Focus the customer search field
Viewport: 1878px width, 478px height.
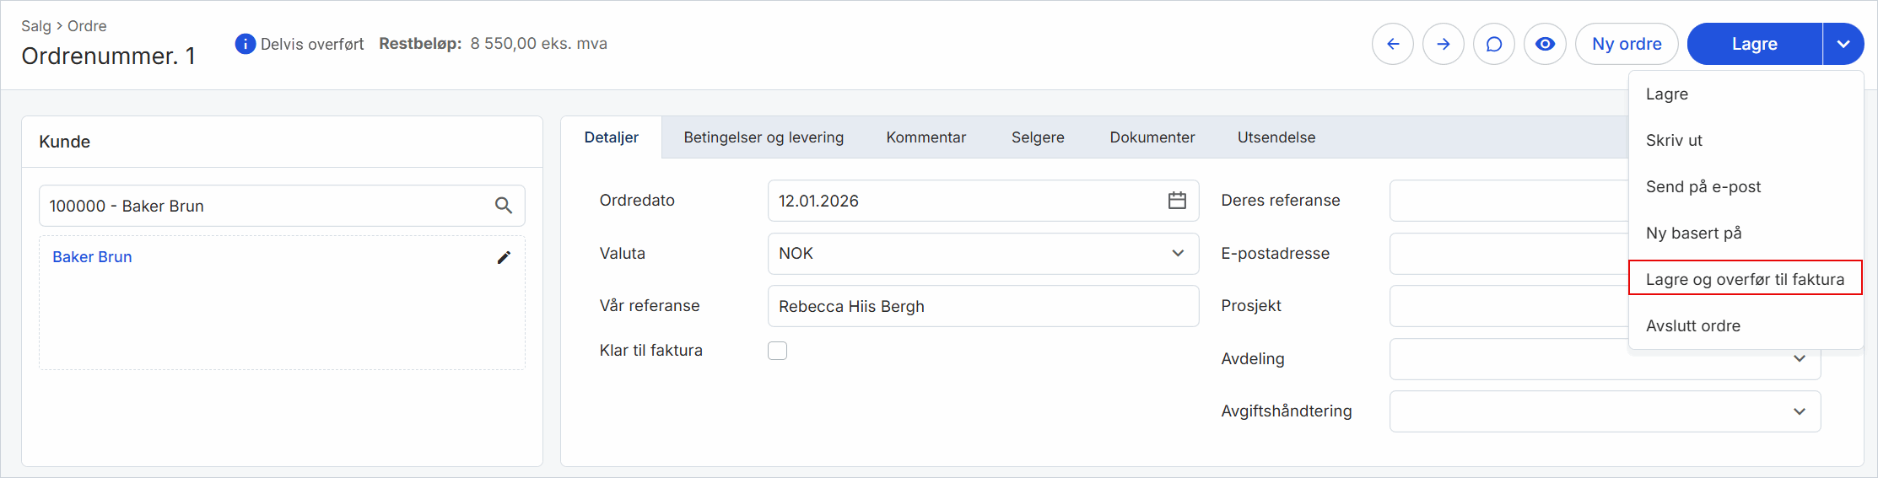click(282, 206)
